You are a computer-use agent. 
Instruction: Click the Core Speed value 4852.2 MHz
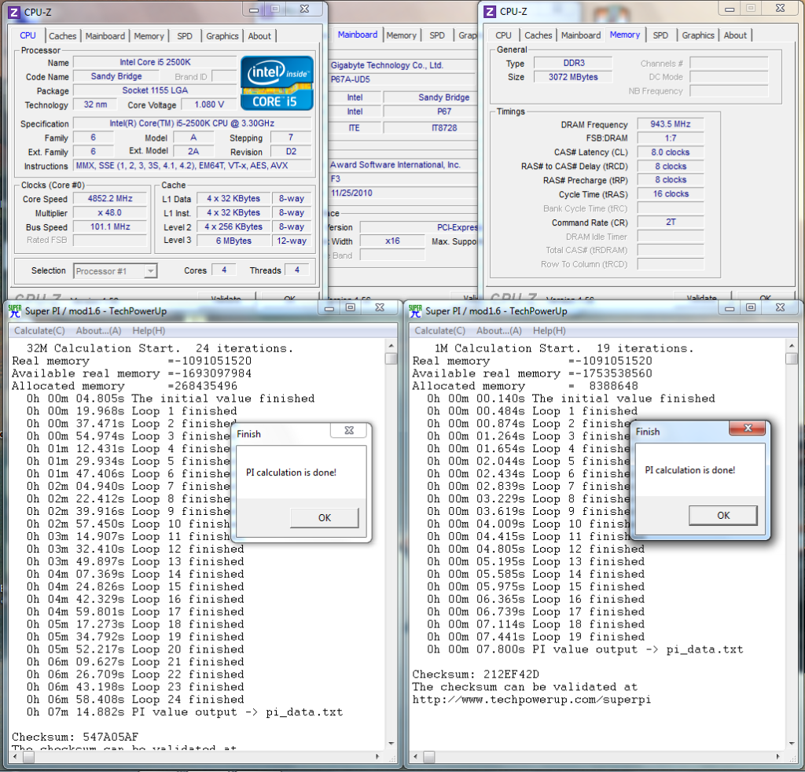tap(110, 199)
